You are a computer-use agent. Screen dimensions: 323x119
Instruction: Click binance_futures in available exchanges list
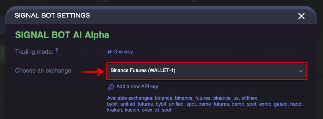pyautogui.click(x=193, y=98)
